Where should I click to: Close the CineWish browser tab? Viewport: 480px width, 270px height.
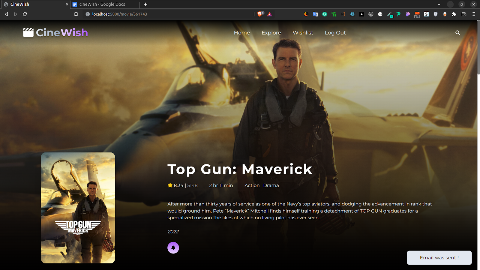tap(67, 4)
